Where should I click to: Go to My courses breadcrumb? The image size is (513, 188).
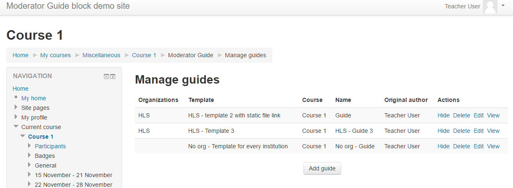tap(55, 55)
